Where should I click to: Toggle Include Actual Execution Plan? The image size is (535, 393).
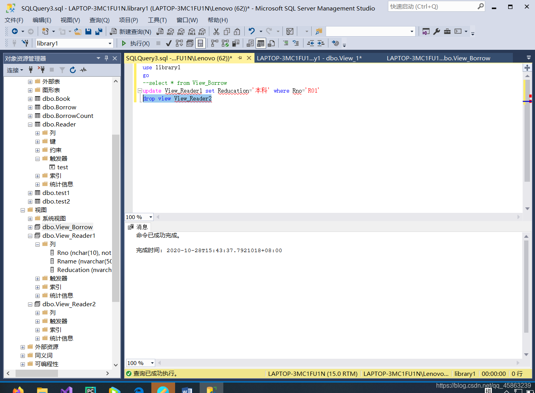(215, 43)
